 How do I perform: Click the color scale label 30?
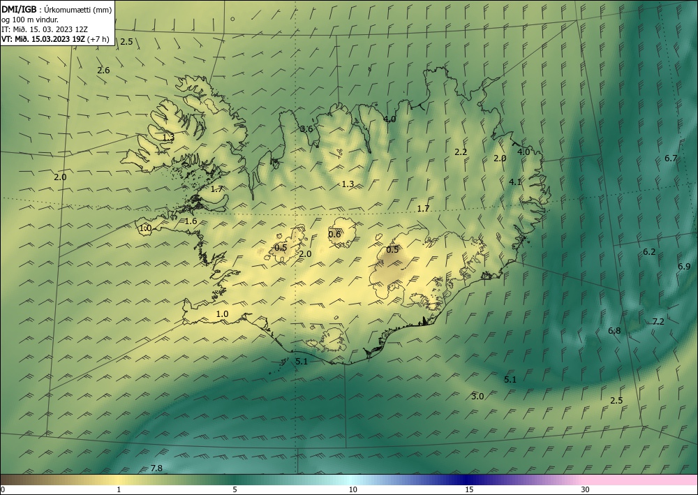(586, 489)
